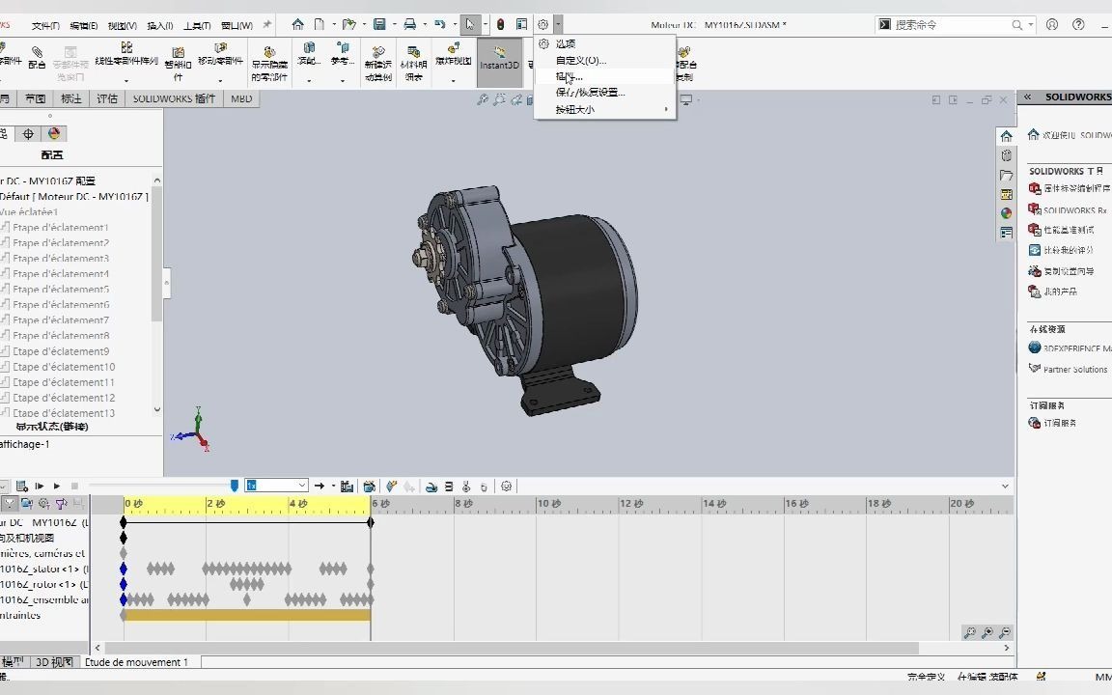Image resolution: width=1112 pixels, height=695 pixels.
Task: Open the Partner Solutions link
Action: [1074, 369]
